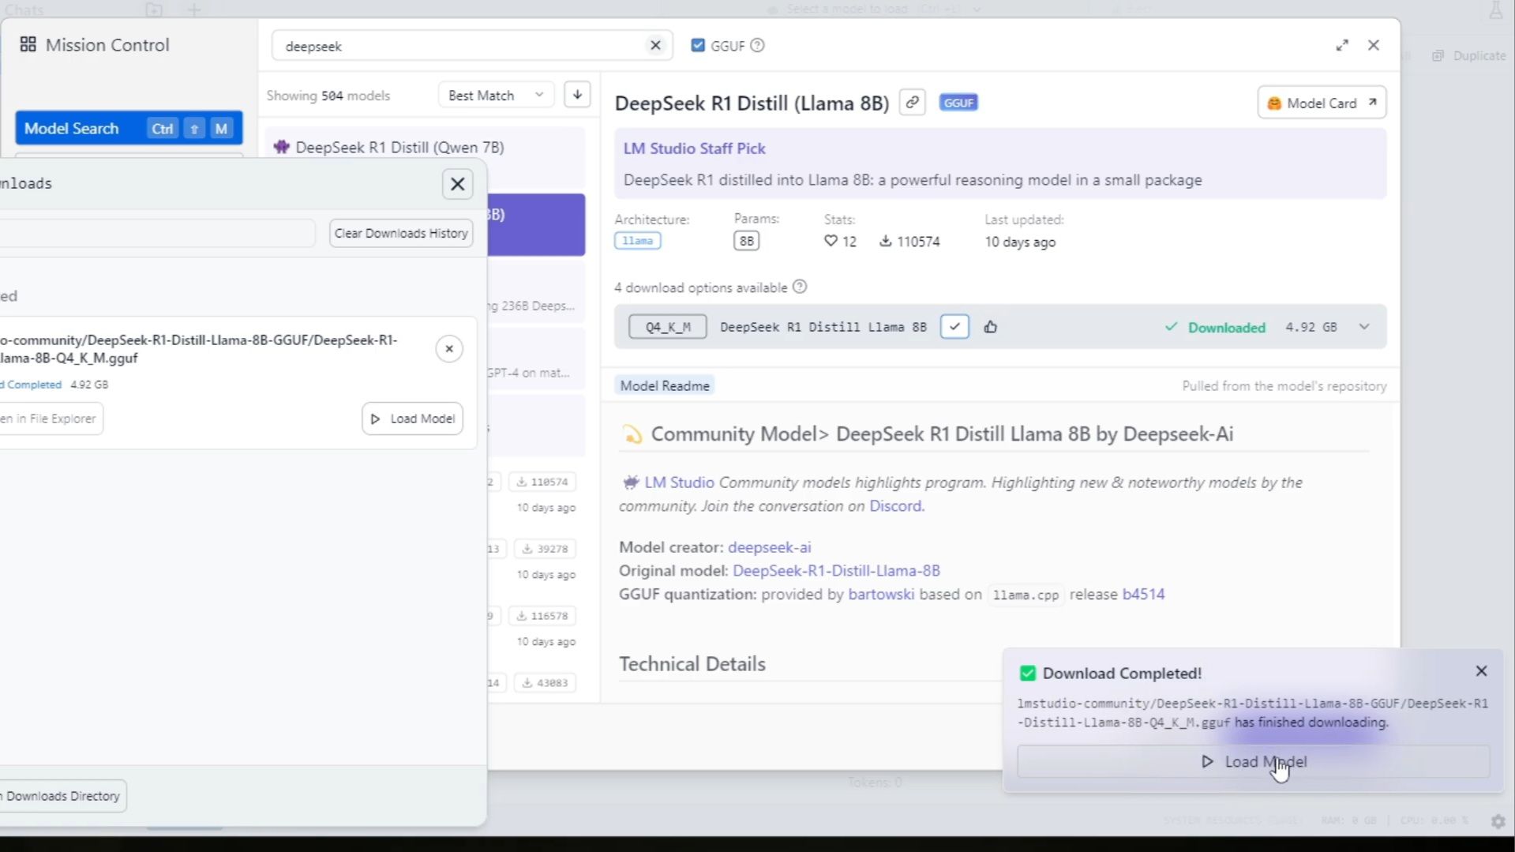Open the GGUF help question mark icon

pyautogui.click(x=757, y=45)
